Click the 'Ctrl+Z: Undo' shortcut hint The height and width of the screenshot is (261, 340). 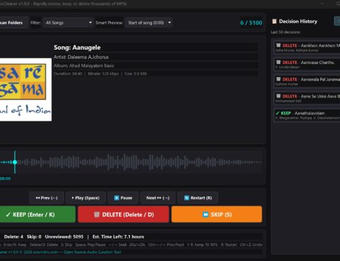tap(251, 245)
